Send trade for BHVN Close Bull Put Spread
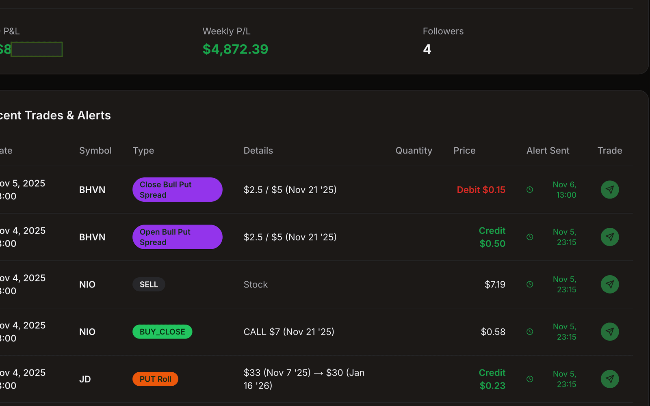The height and width of the screenshot is (406, 650). (x=610, y=190)
